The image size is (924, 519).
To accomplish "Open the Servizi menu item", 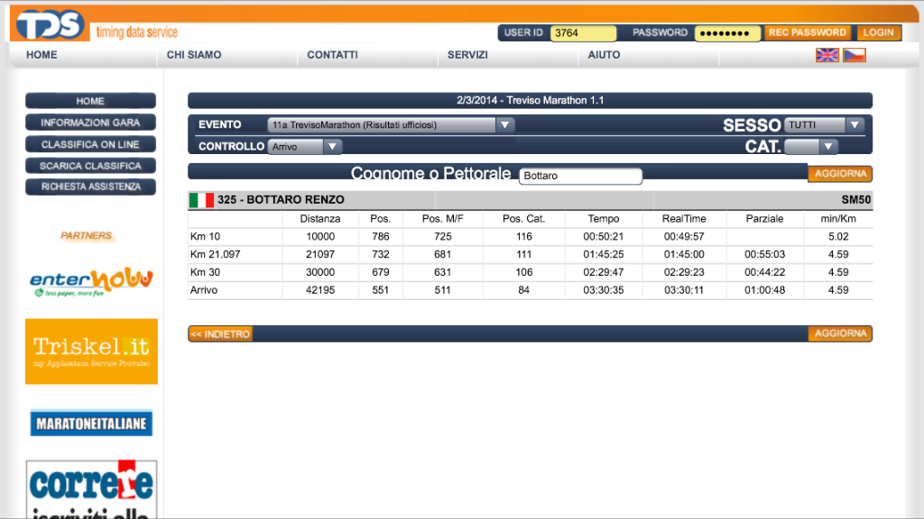I will point(467,55).
